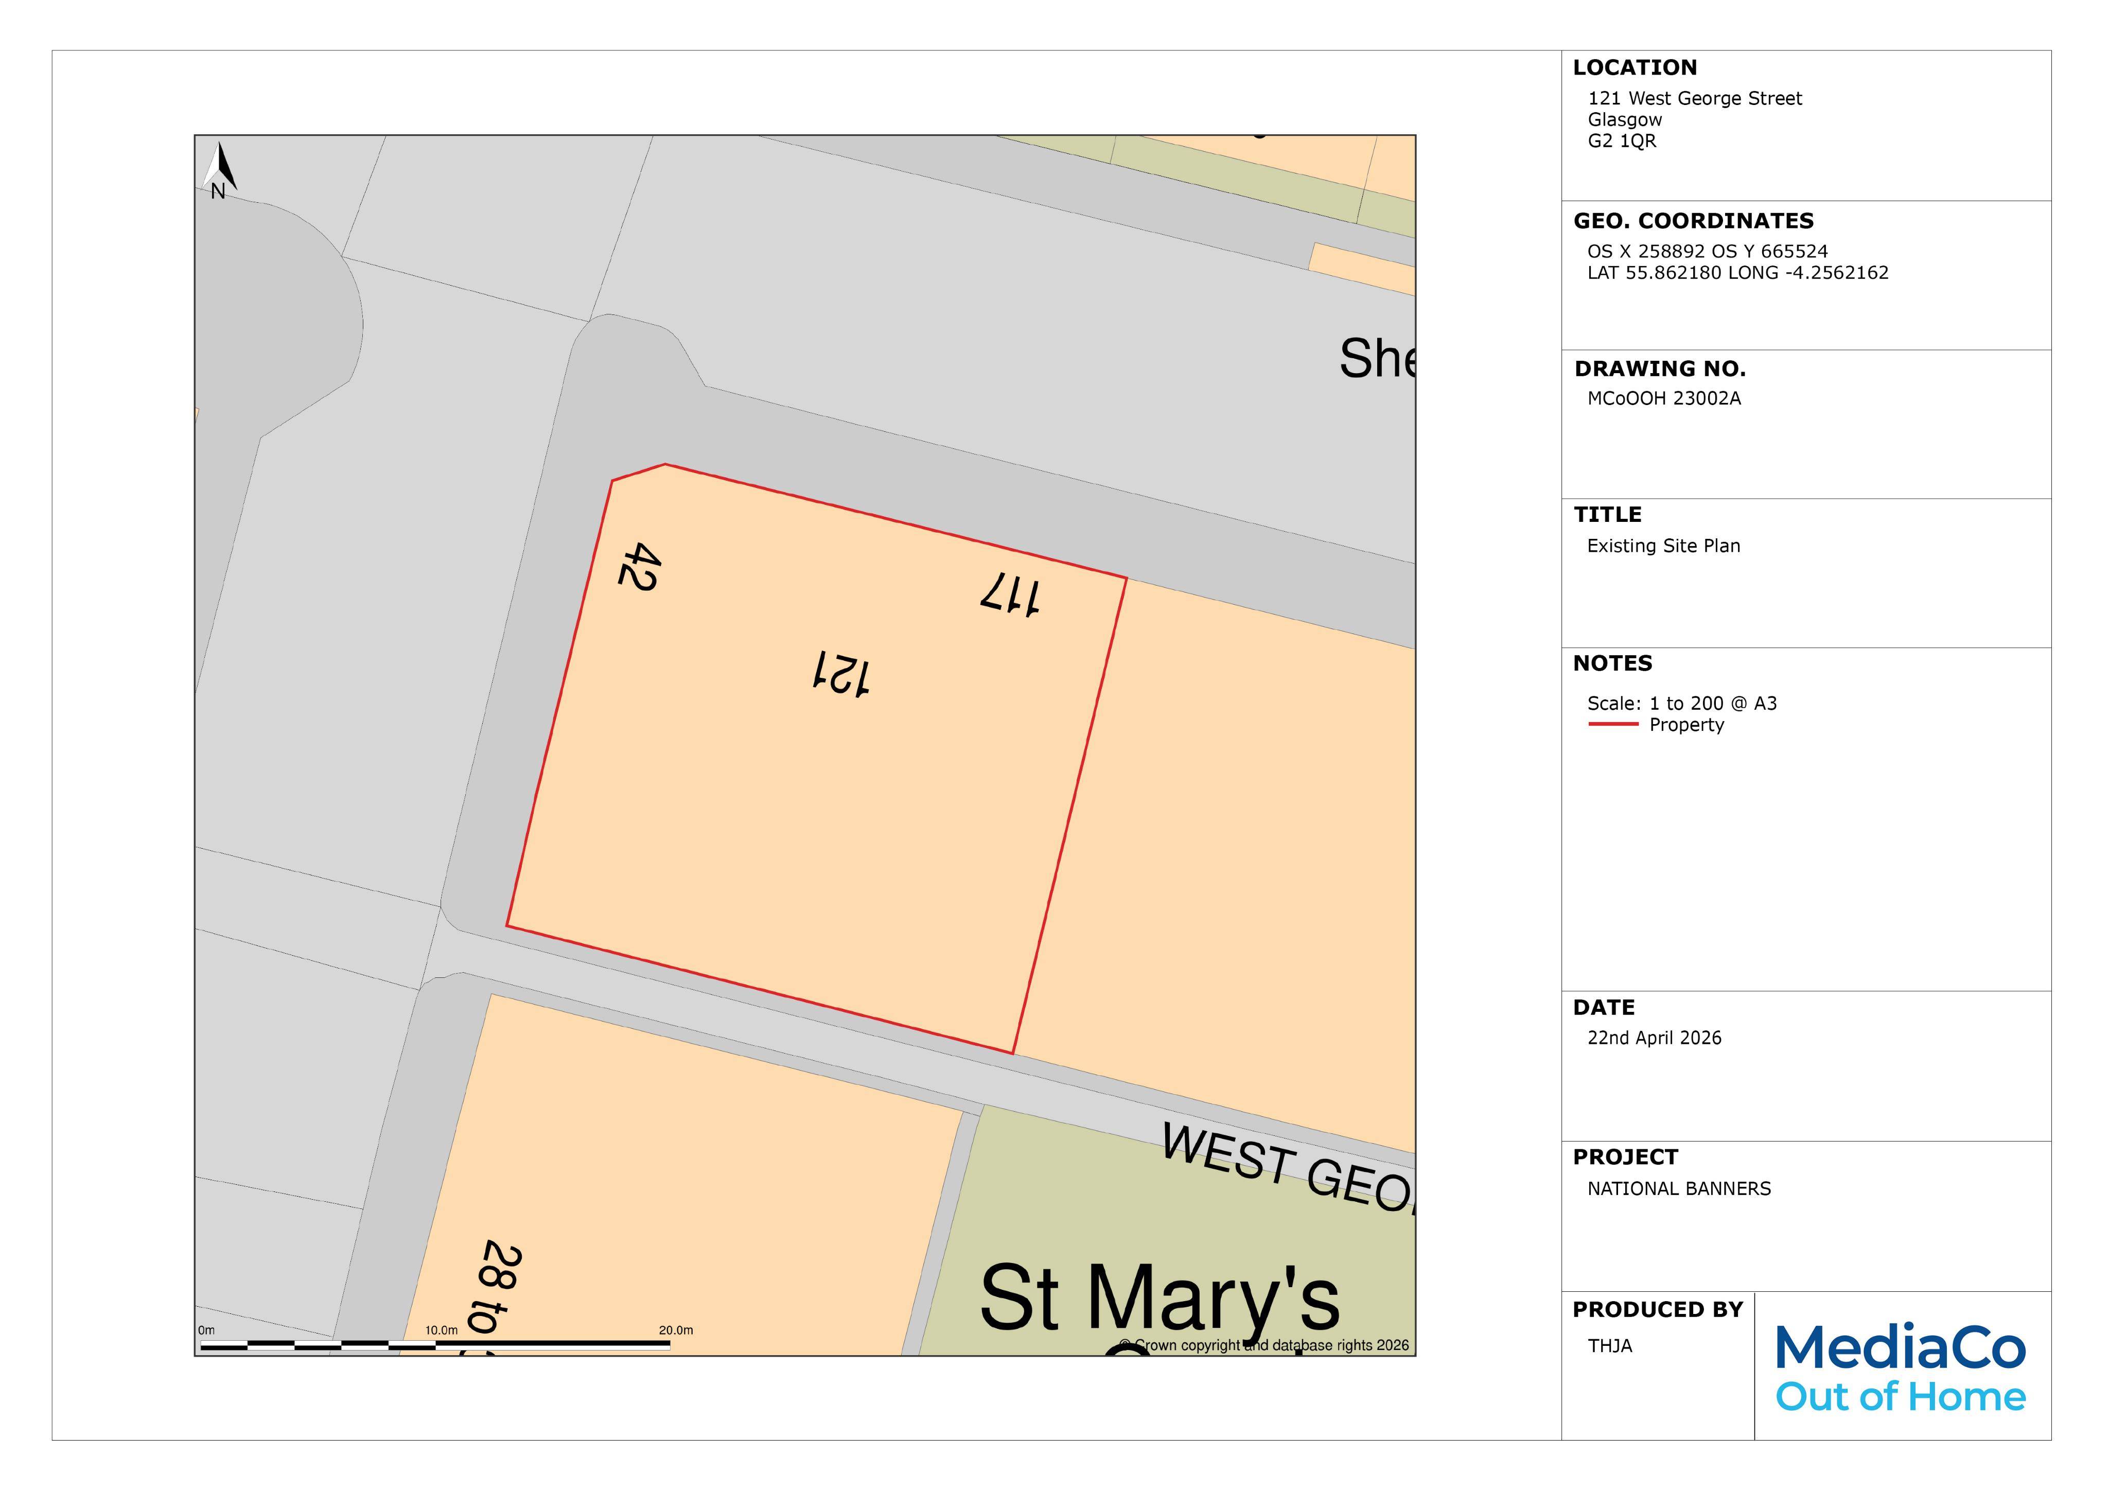The image size is (2108, 1491).
Task: Click the DRAWING NO. heading
Action: [x=1660, y=369]
